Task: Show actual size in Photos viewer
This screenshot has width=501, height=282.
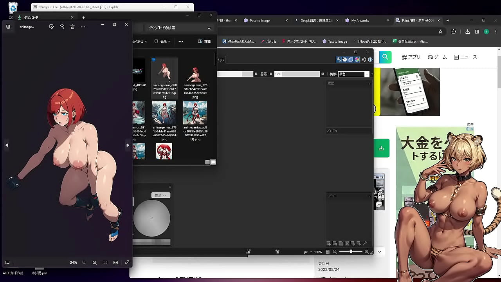Action: (115, 262)
